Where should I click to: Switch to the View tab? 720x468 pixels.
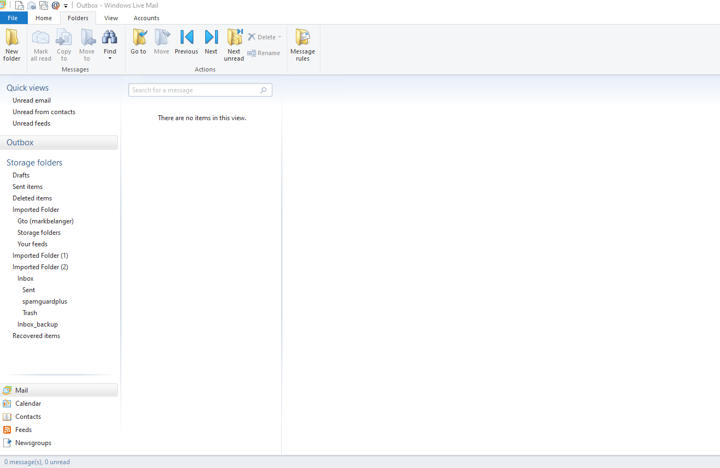coord(111,18)
